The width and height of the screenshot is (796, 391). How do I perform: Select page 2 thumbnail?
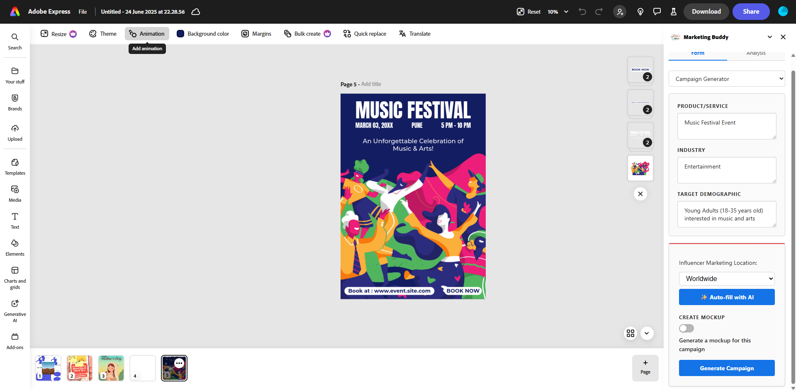click(80, 368)
